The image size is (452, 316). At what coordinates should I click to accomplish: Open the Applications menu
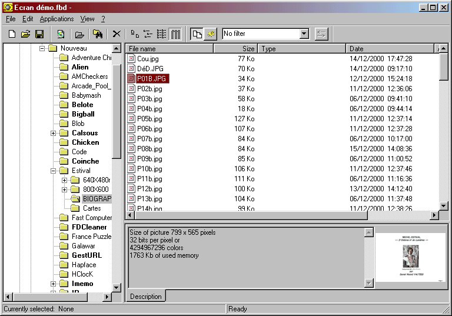(x=56, y=19)
